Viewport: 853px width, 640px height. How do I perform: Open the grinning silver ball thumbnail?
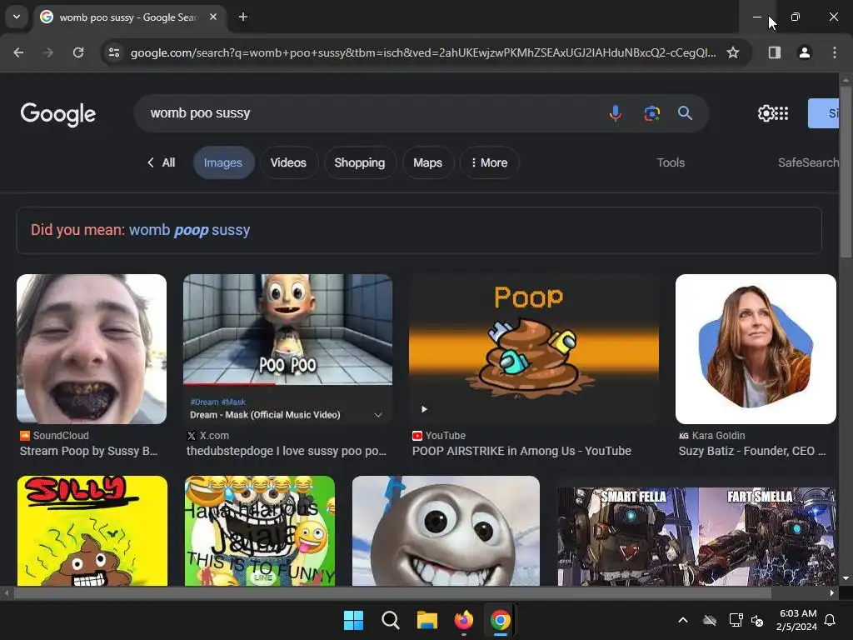[446, 531]
